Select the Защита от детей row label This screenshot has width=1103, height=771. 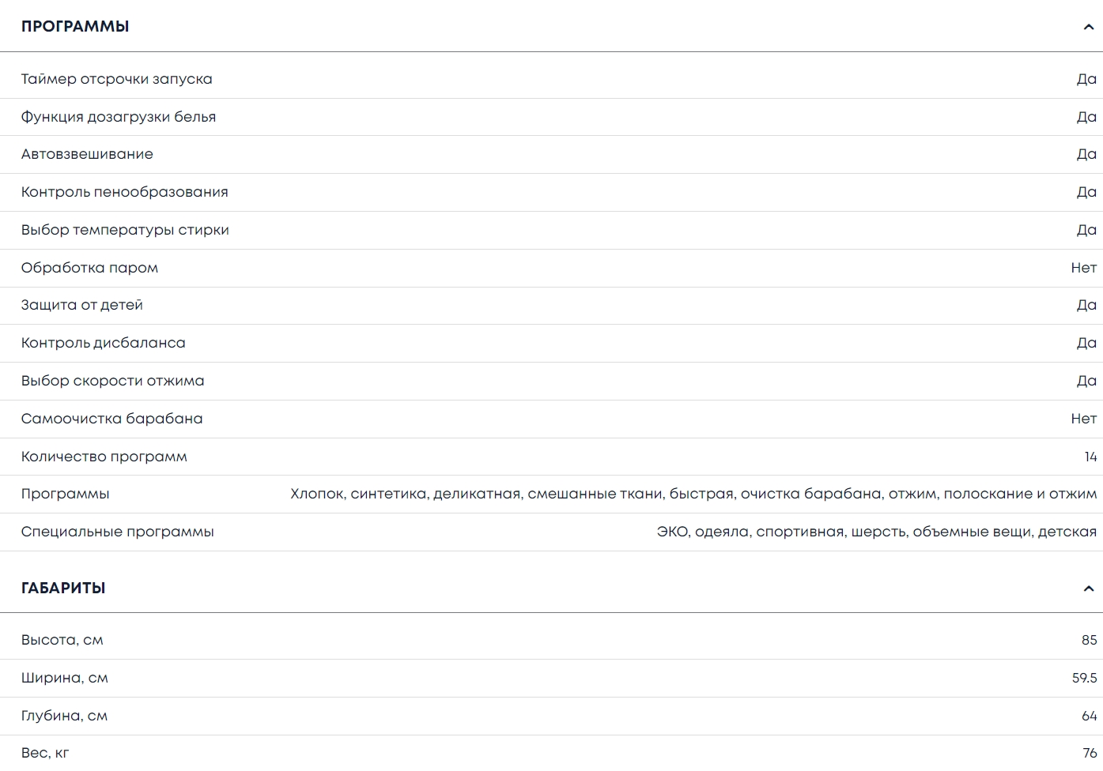pos(81,305)
